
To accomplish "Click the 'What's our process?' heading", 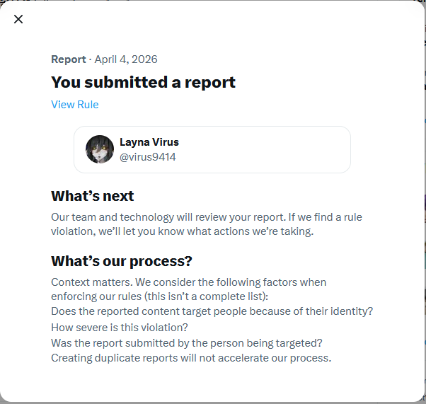I will point(122,261).
